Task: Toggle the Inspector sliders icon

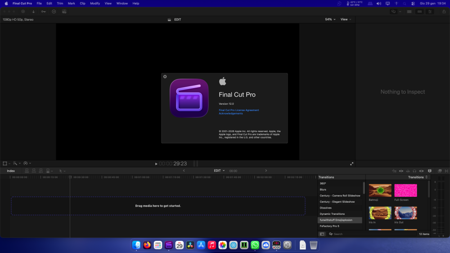Action: (430, 12)
